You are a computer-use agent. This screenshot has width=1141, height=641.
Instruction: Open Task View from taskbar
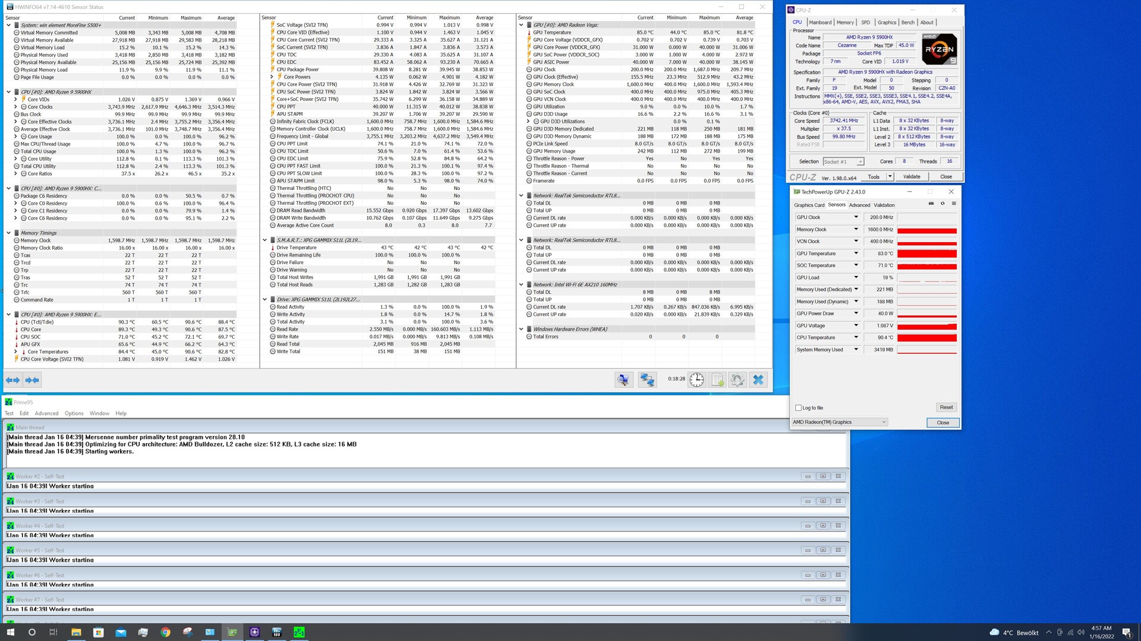(53, 632)
